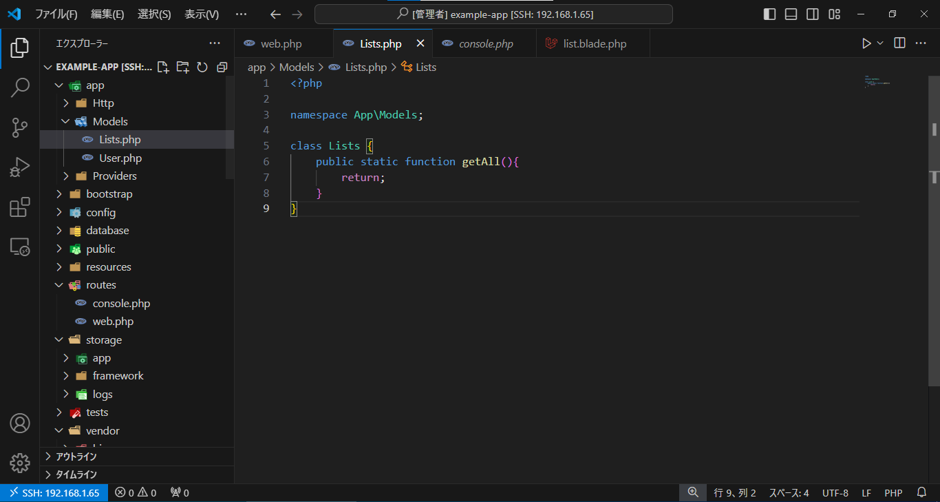Go to line via 行 9, 列 2
Image resolution: width=940 pixels, height=502 pixels.
pyautogui.click(x=735, y=493)
